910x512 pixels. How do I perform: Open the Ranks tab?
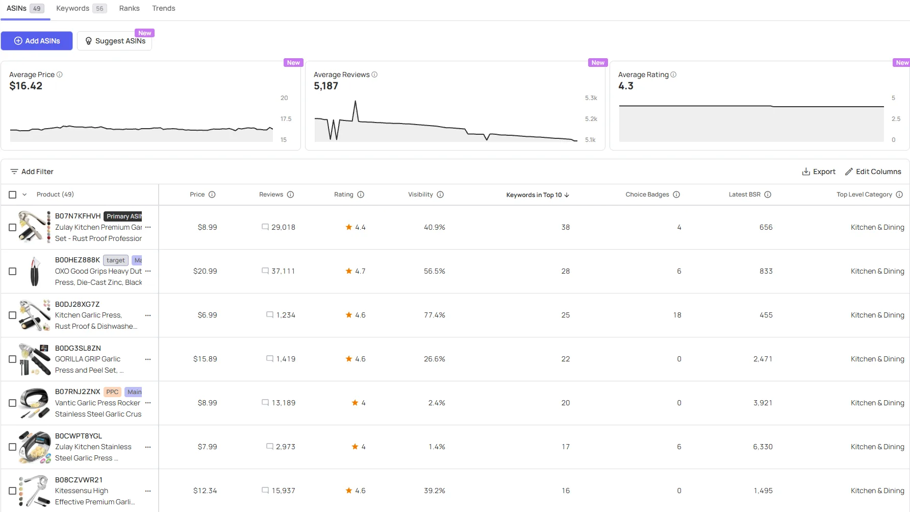tap(130, 9)
